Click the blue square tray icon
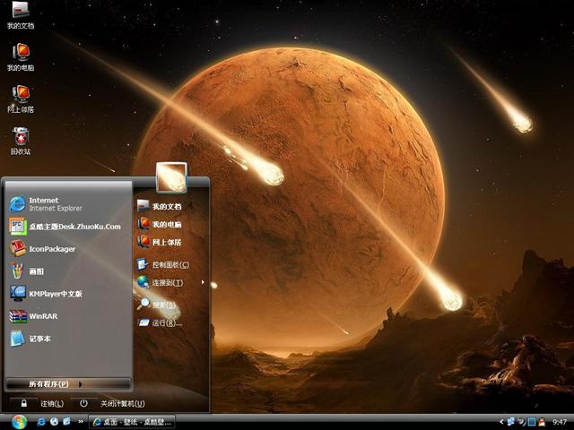Image resolution: width=574 pixels, height=430 pixels. [x=532, y=422]
